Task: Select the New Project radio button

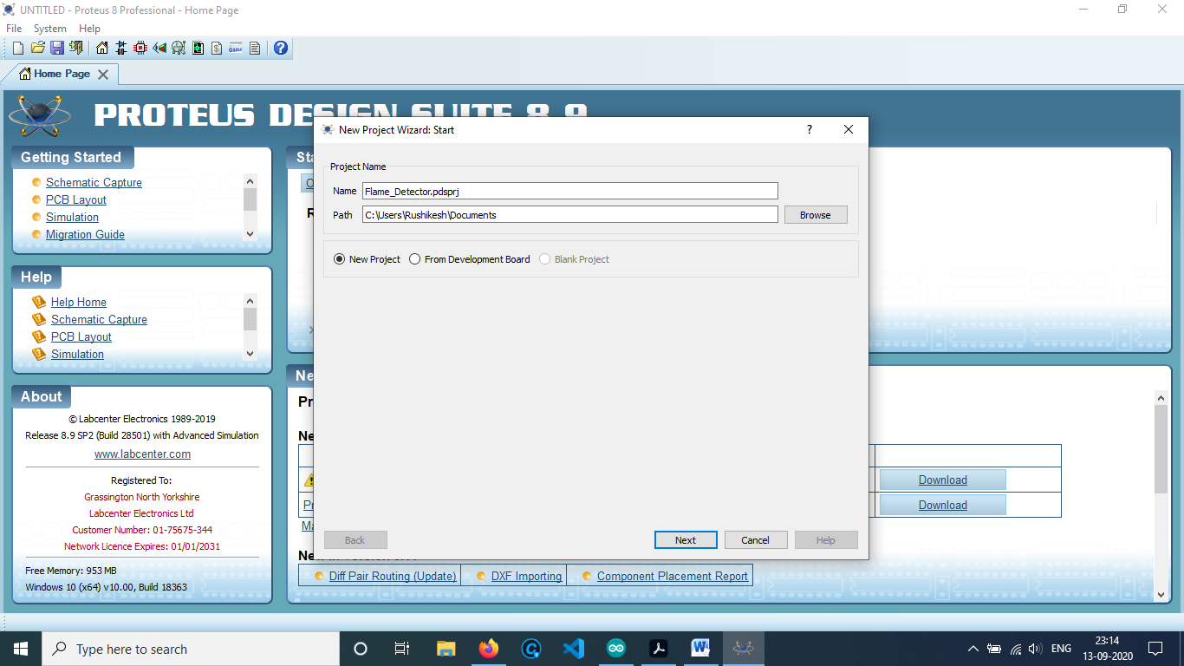Action: click(x=339, y=259)
